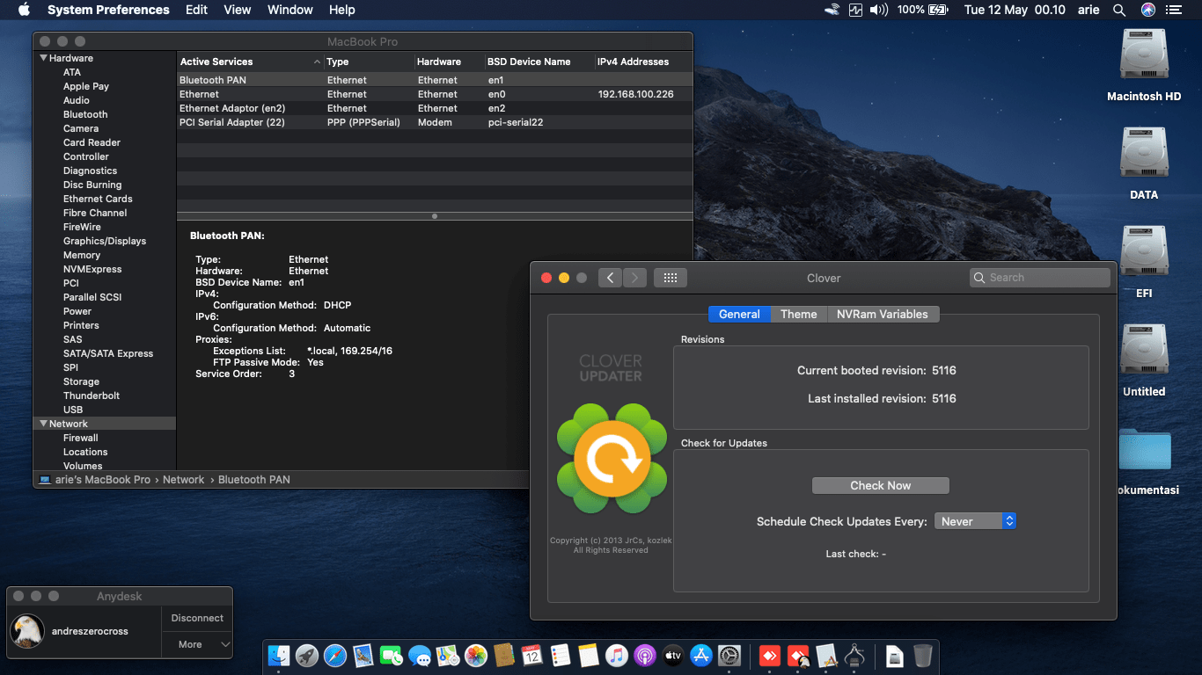Open Maps app in dock
The height and width of the screenshot is (675, 1202).
[448, 656]
